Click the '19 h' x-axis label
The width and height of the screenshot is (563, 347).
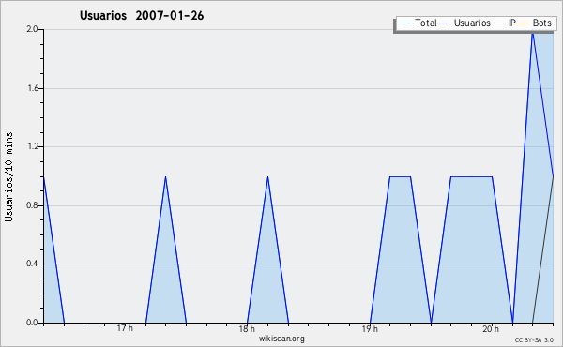pos(370,328)
